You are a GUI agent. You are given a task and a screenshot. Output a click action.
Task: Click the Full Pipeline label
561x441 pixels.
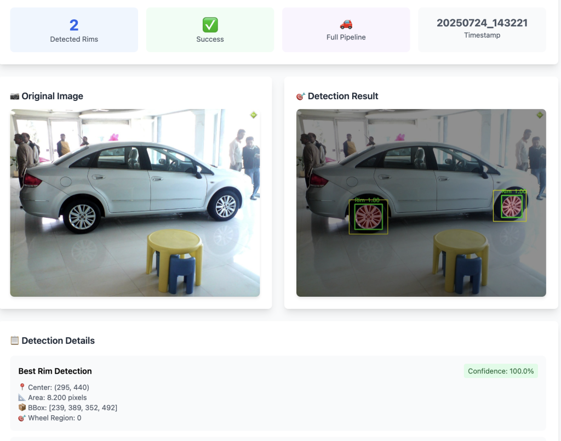tap(346, 37)
